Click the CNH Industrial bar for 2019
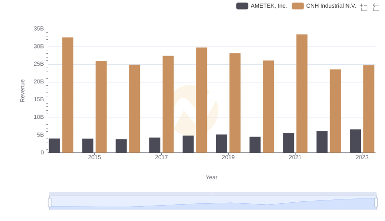 (235, 103)
